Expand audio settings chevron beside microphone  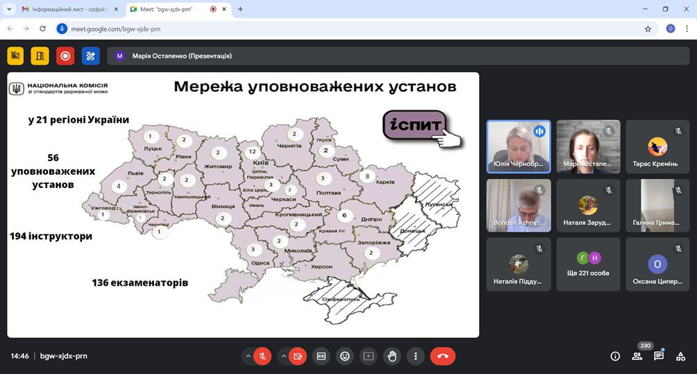click(x=247, y=356)
